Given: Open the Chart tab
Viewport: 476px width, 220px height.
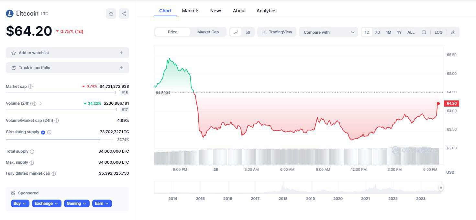Looking at the screenshot, I should coord(165,11).
